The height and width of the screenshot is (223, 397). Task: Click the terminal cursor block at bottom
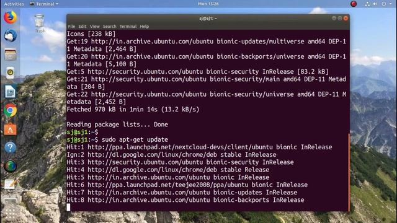click(68, 208)
